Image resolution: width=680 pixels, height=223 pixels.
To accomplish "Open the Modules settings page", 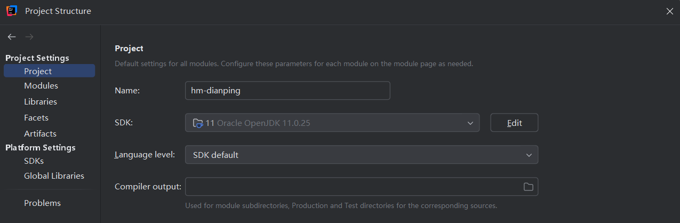I will 41,86.
